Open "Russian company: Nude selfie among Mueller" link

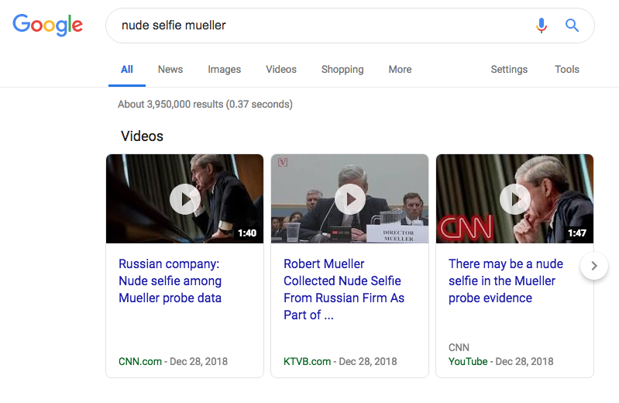click(170, 281)
